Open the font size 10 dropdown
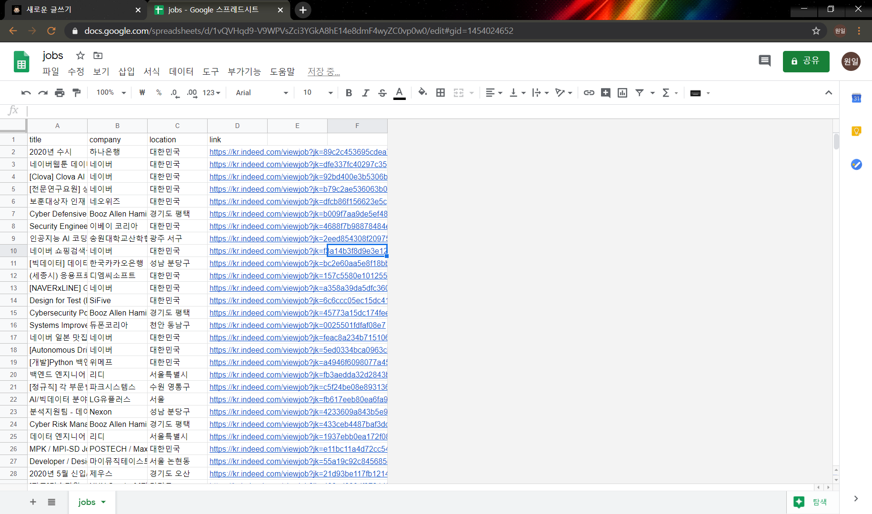 tap(318, 93)
